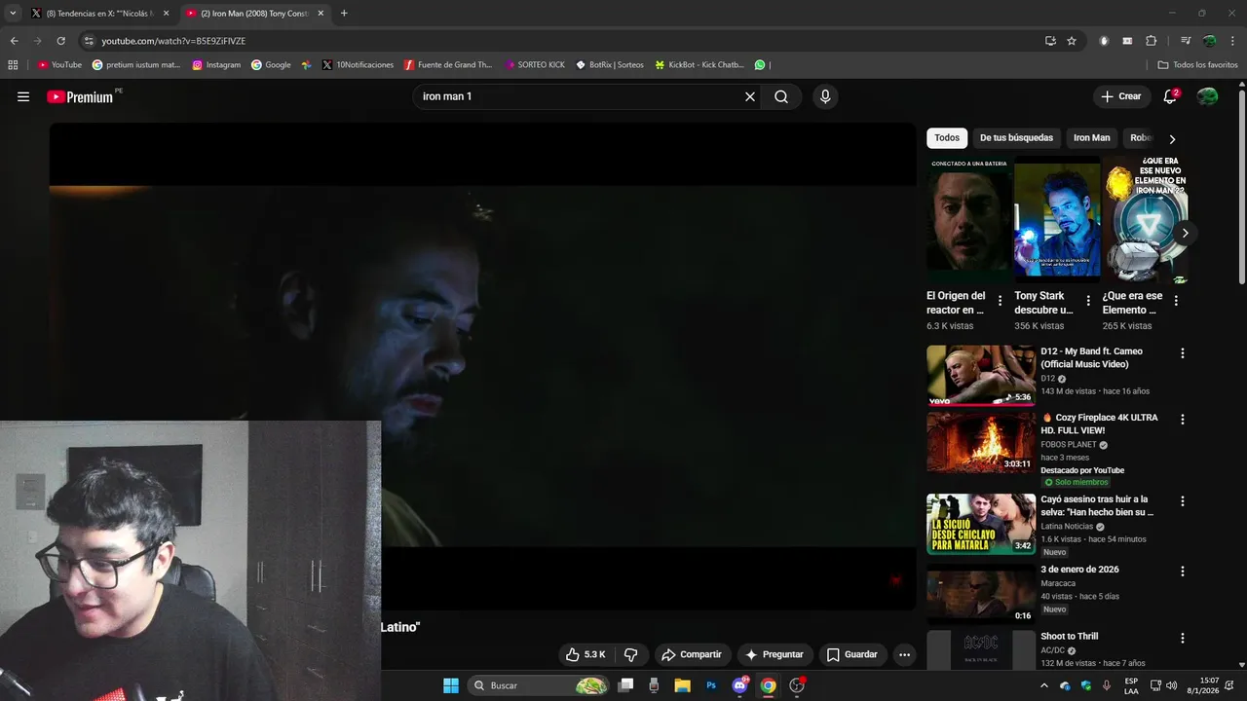This screenshot has height=701, width=1247.
Task: Select the Todos filter chip
Action: coord(947,138)
